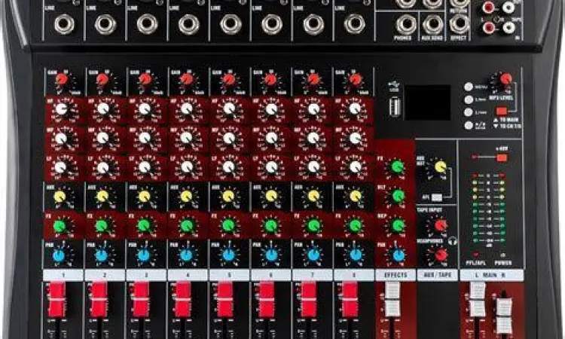
Task: Adjust channel 6 yellow AUX knob
Action: (271, 196)
